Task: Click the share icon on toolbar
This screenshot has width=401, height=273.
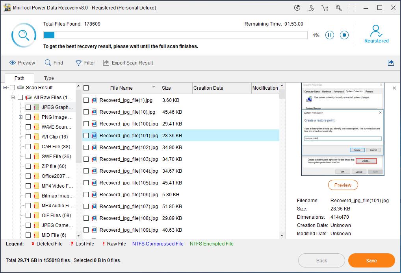Action: tap(391, 63)
